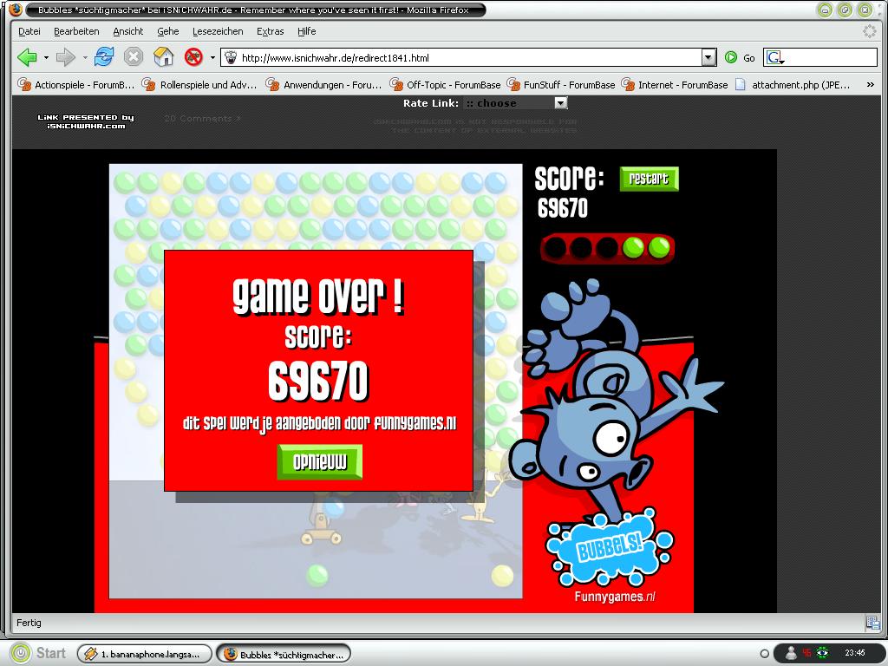Viewport: 888px width, 666px height.
Task: Click into the address bar URL field
Action: [x=470, y=58]
